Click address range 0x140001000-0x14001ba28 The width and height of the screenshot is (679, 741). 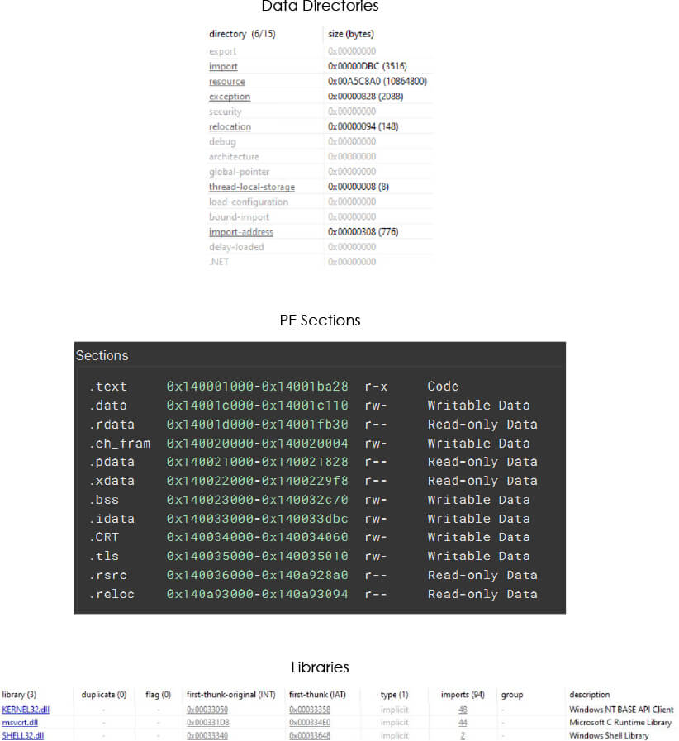pos(257,387)
